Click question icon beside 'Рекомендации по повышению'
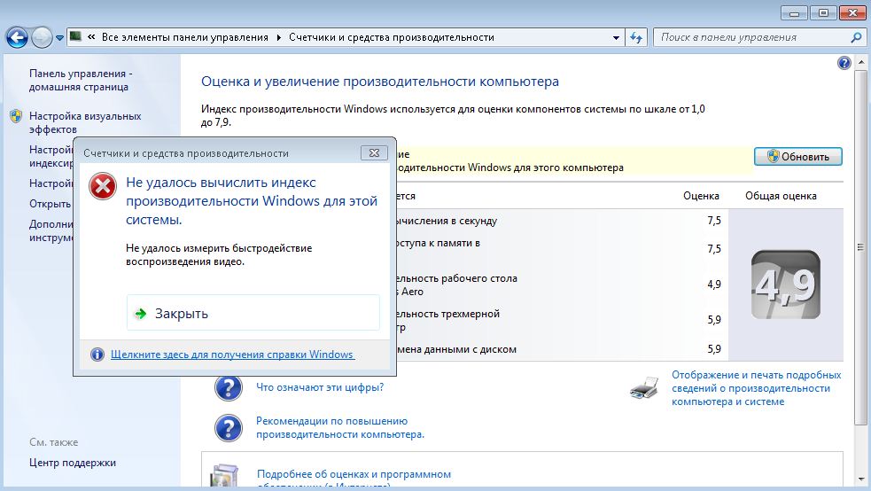Screen dimensions: 871x491 tap(229, 428)
